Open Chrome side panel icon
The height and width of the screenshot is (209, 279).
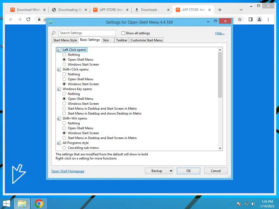point(251,19)
